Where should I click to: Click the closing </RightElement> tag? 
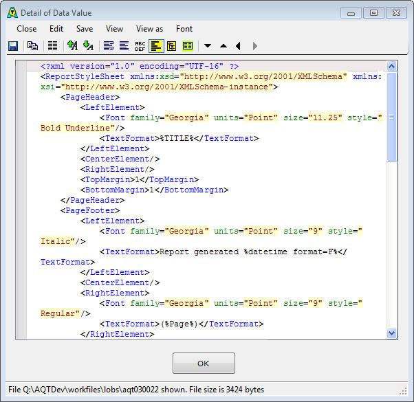117,334
